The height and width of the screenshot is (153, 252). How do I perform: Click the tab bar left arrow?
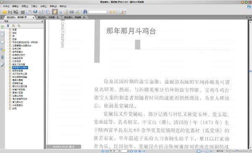click(x=1, y=17)
